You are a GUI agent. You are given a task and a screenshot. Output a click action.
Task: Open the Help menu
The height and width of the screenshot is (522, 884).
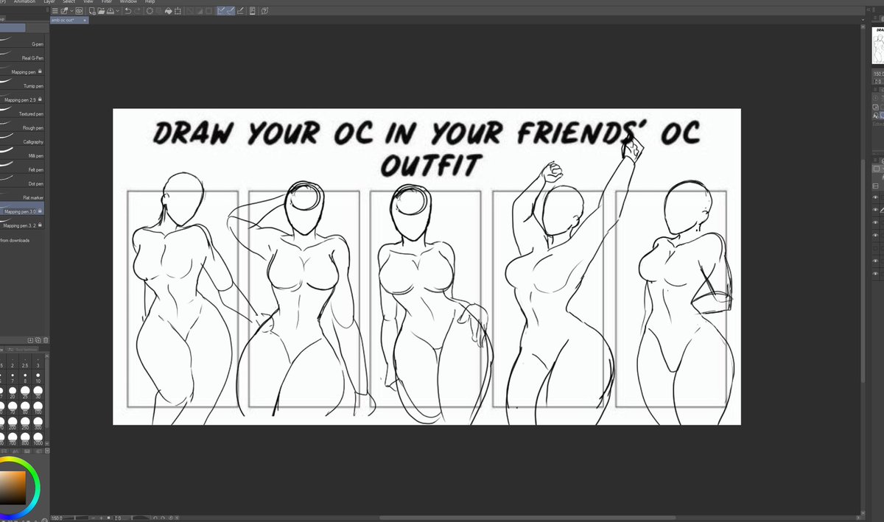point(150,2)
